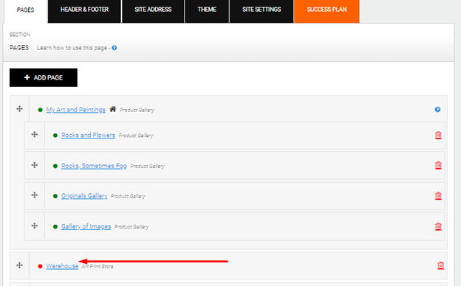Open the Warehouse page link

pos(62,266)
